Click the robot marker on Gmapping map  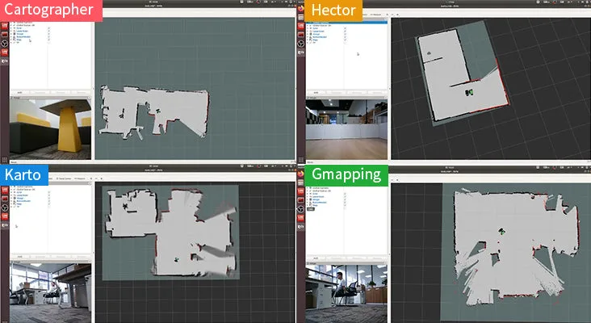pos(501,232)
